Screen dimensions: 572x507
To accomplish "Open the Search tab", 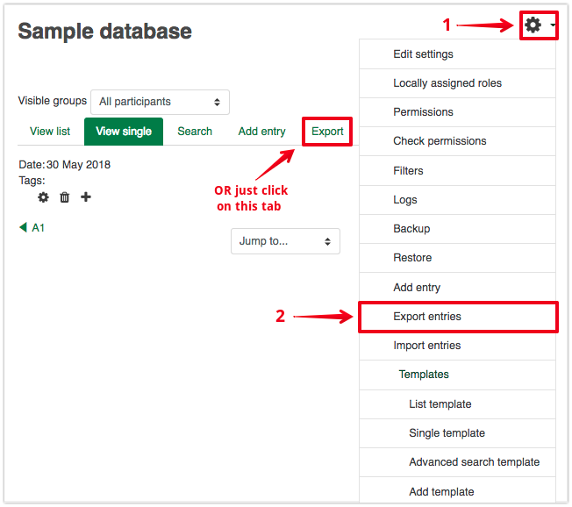I will [x=195, y=132].
